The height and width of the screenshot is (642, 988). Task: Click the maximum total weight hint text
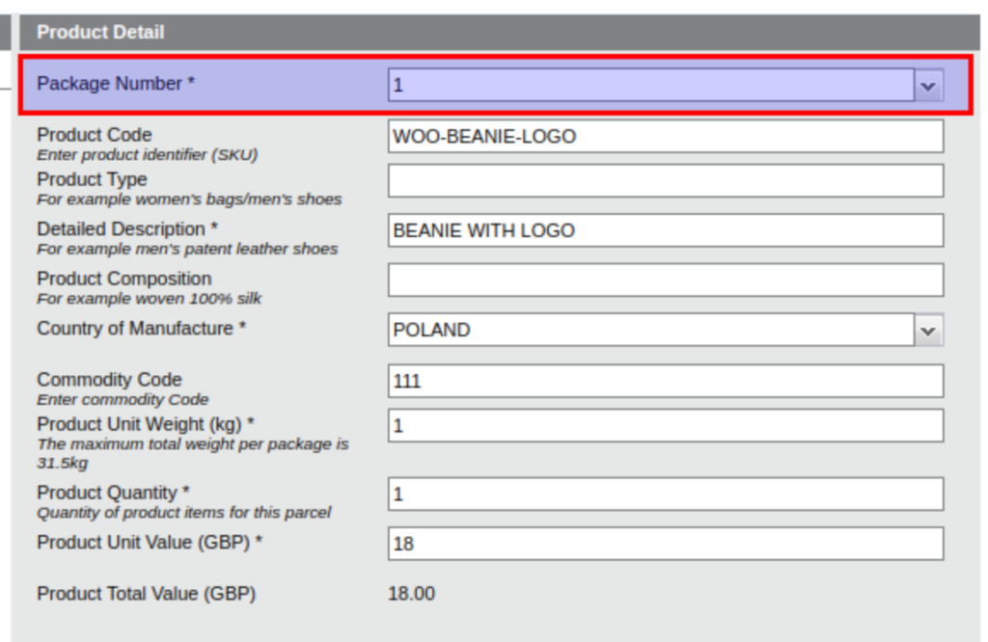click(x=193, y=453)
